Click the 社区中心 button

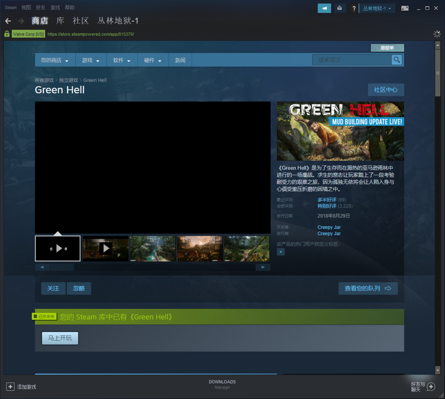tap(386, 90)
